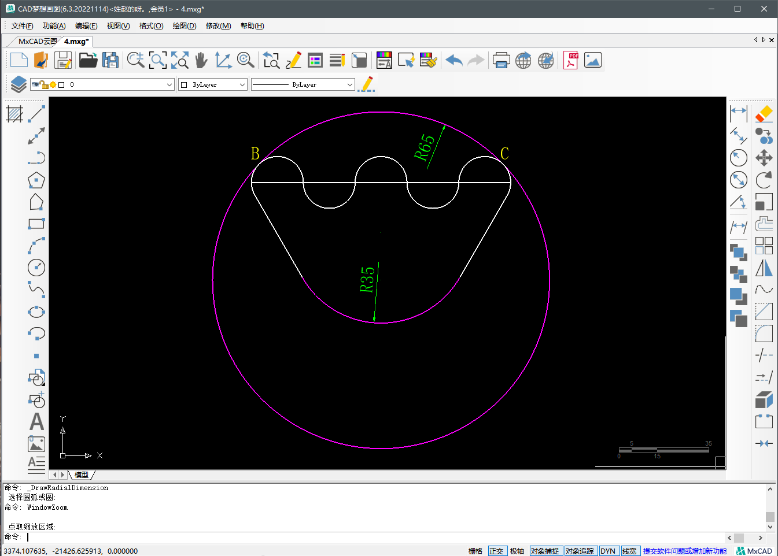Select the rectangle tool

[x=36, y=224]
